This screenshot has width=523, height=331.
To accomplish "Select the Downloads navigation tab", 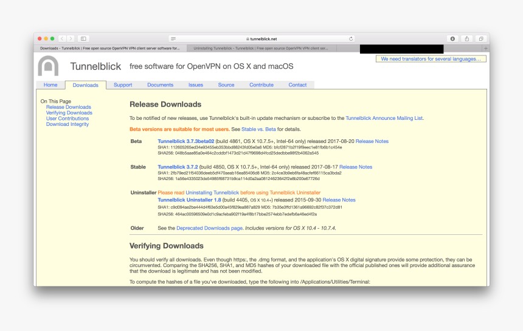I will [x=85, y=85].
